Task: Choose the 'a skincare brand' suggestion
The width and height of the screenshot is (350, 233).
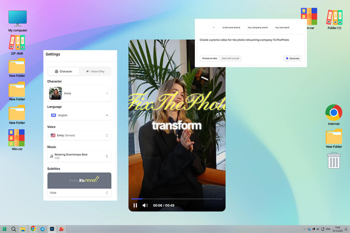Action: pos(231,28)
